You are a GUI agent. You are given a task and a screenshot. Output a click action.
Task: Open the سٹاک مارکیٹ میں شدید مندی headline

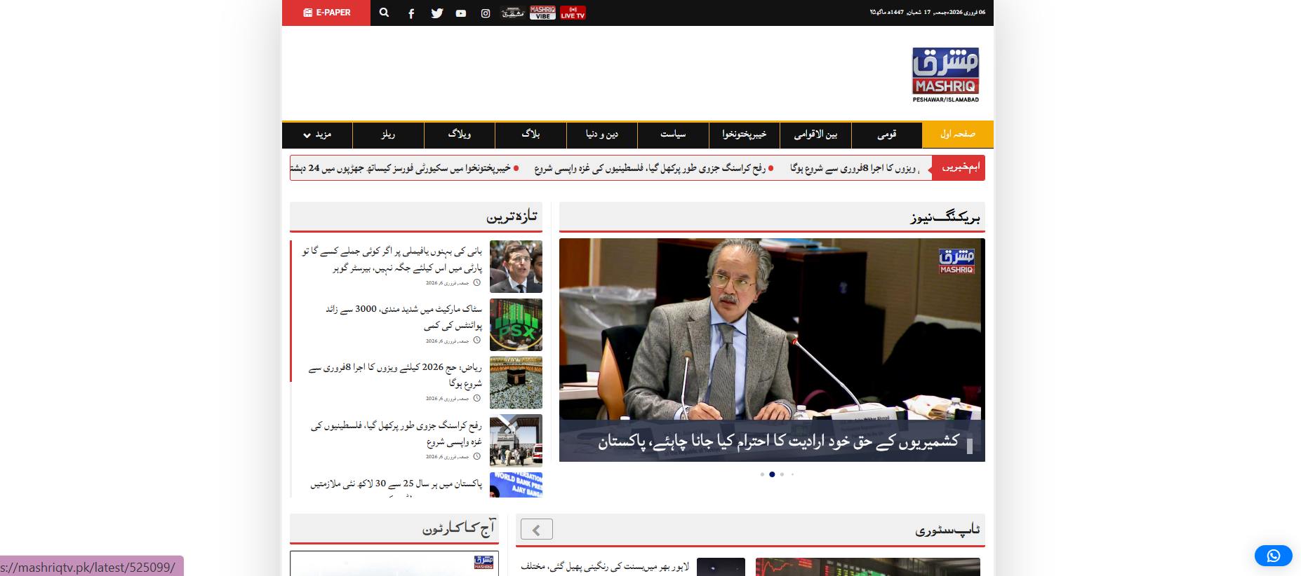coord(403,317)
